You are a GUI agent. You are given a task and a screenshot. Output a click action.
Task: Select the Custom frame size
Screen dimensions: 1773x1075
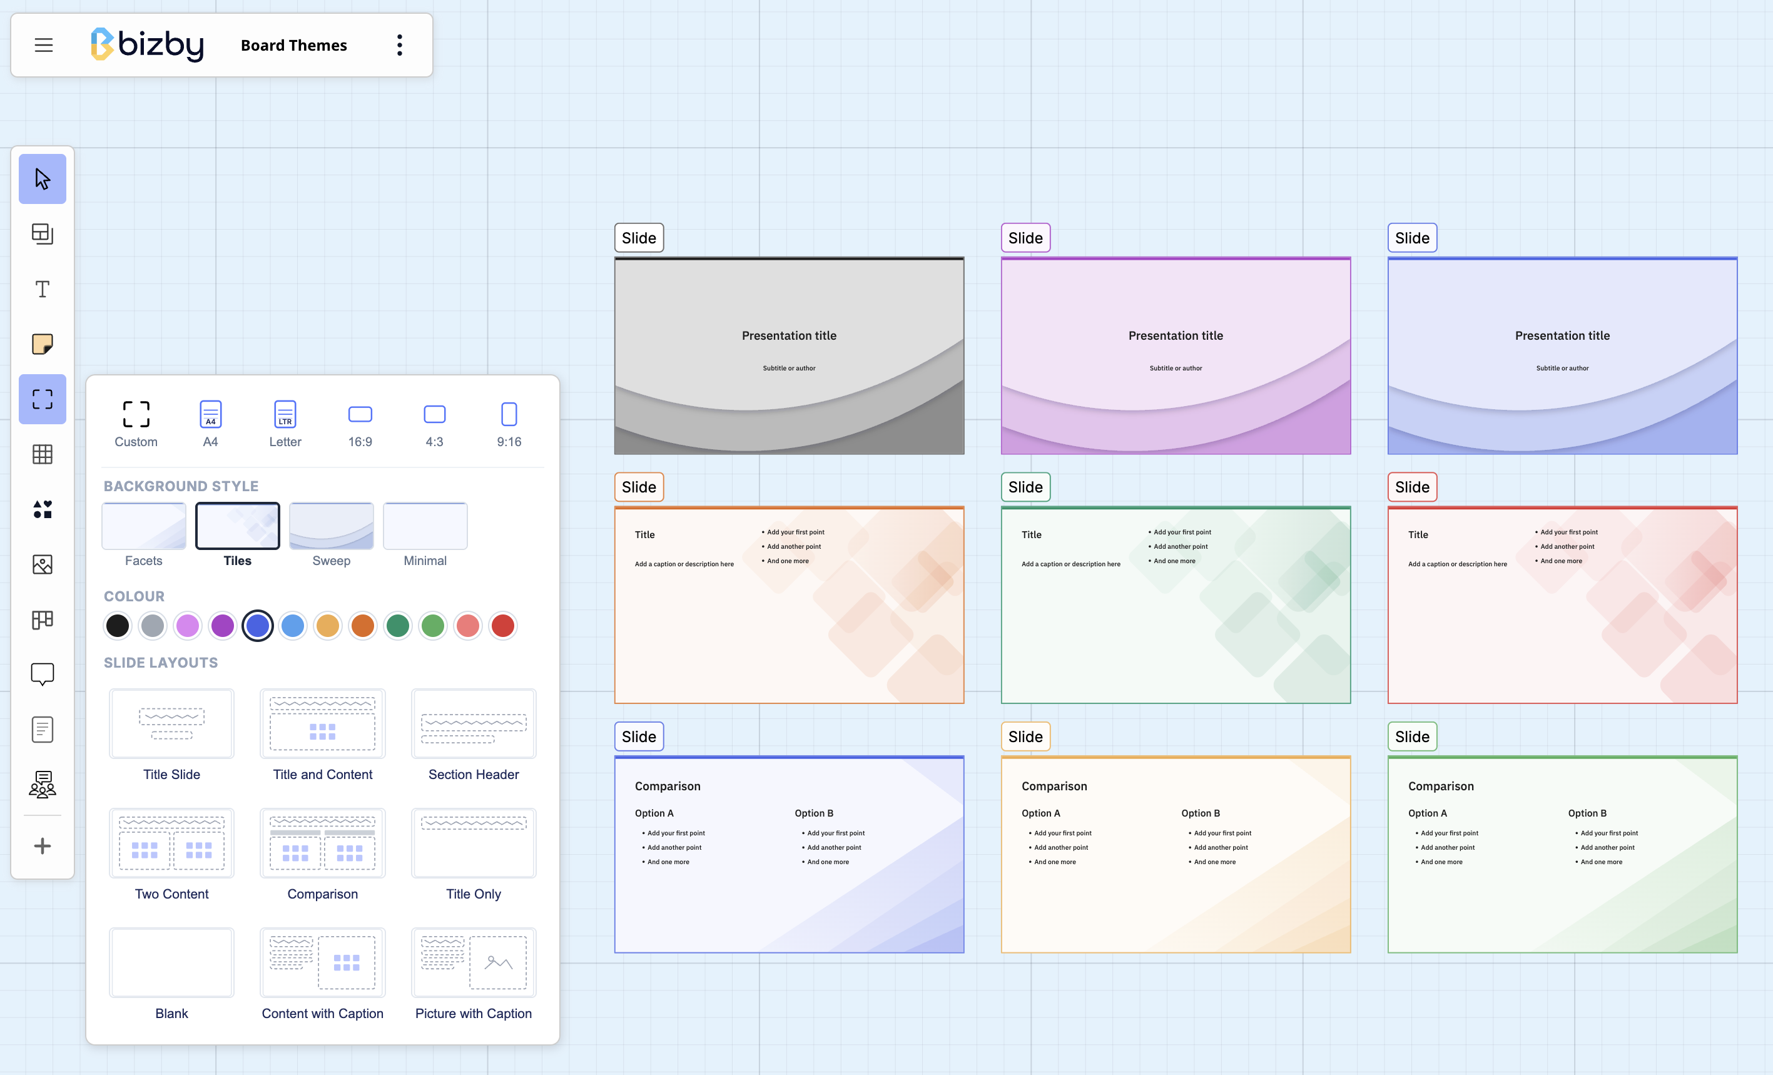point(136,424)
